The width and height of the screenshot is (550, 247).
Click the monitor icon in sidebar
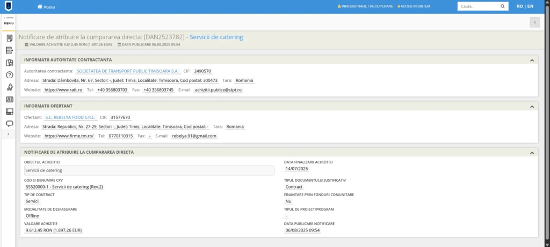[x=9, y=111]
